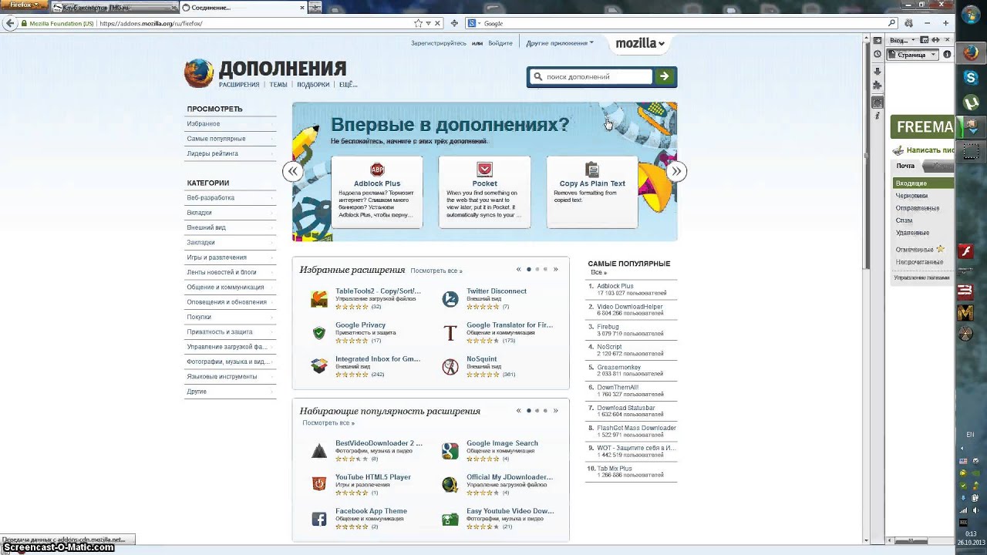Go to next page of trending extensions
Image resolution: width=987 pixels, height=555 pixels.
click(555, 411)
